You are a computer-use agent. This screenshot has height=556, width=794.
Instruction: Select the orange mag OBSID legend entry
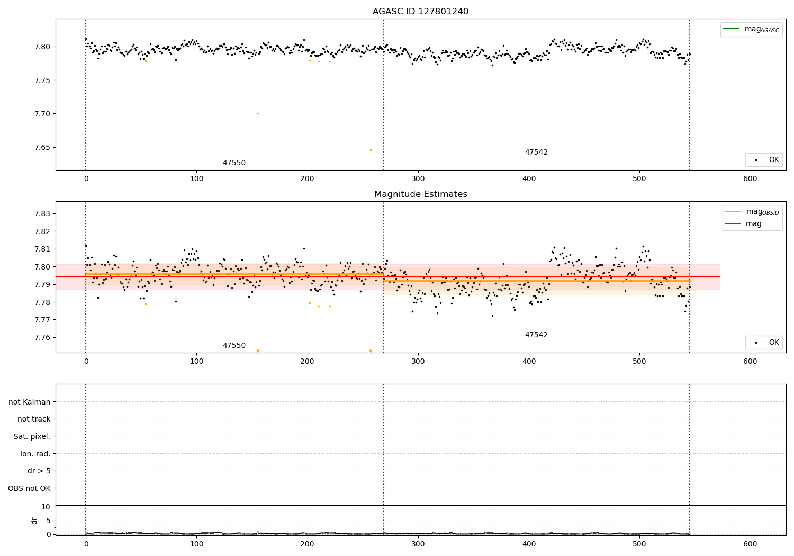(x=752, y=212)
